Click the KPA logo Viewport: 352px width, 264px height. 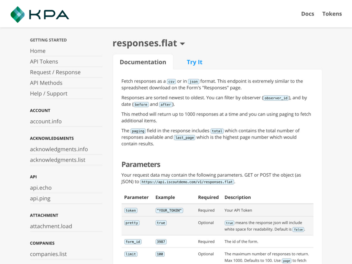(39, 14)
